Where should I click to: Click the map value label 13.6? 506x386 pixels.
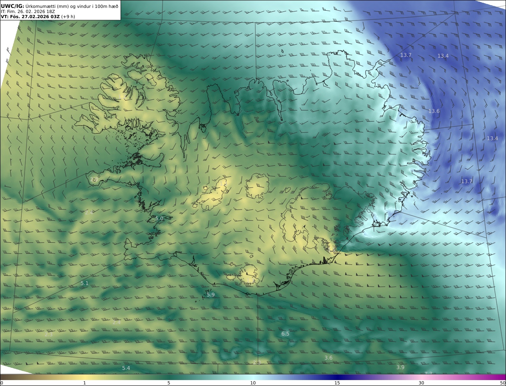click(x=434, y=111)
